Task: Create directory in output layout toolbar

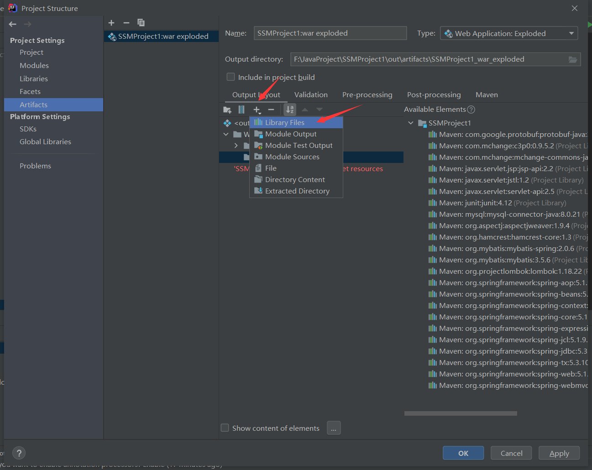Action: coord(227,110)
